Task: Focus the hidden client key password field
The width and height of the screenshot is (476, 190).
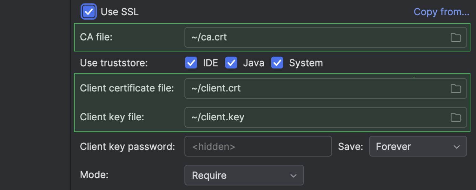Action: [x=258, y=147]
